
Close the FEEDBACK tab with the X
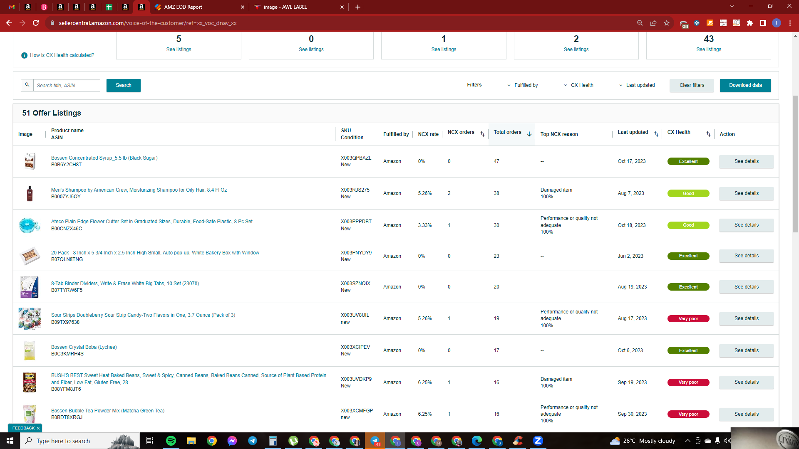38,428
